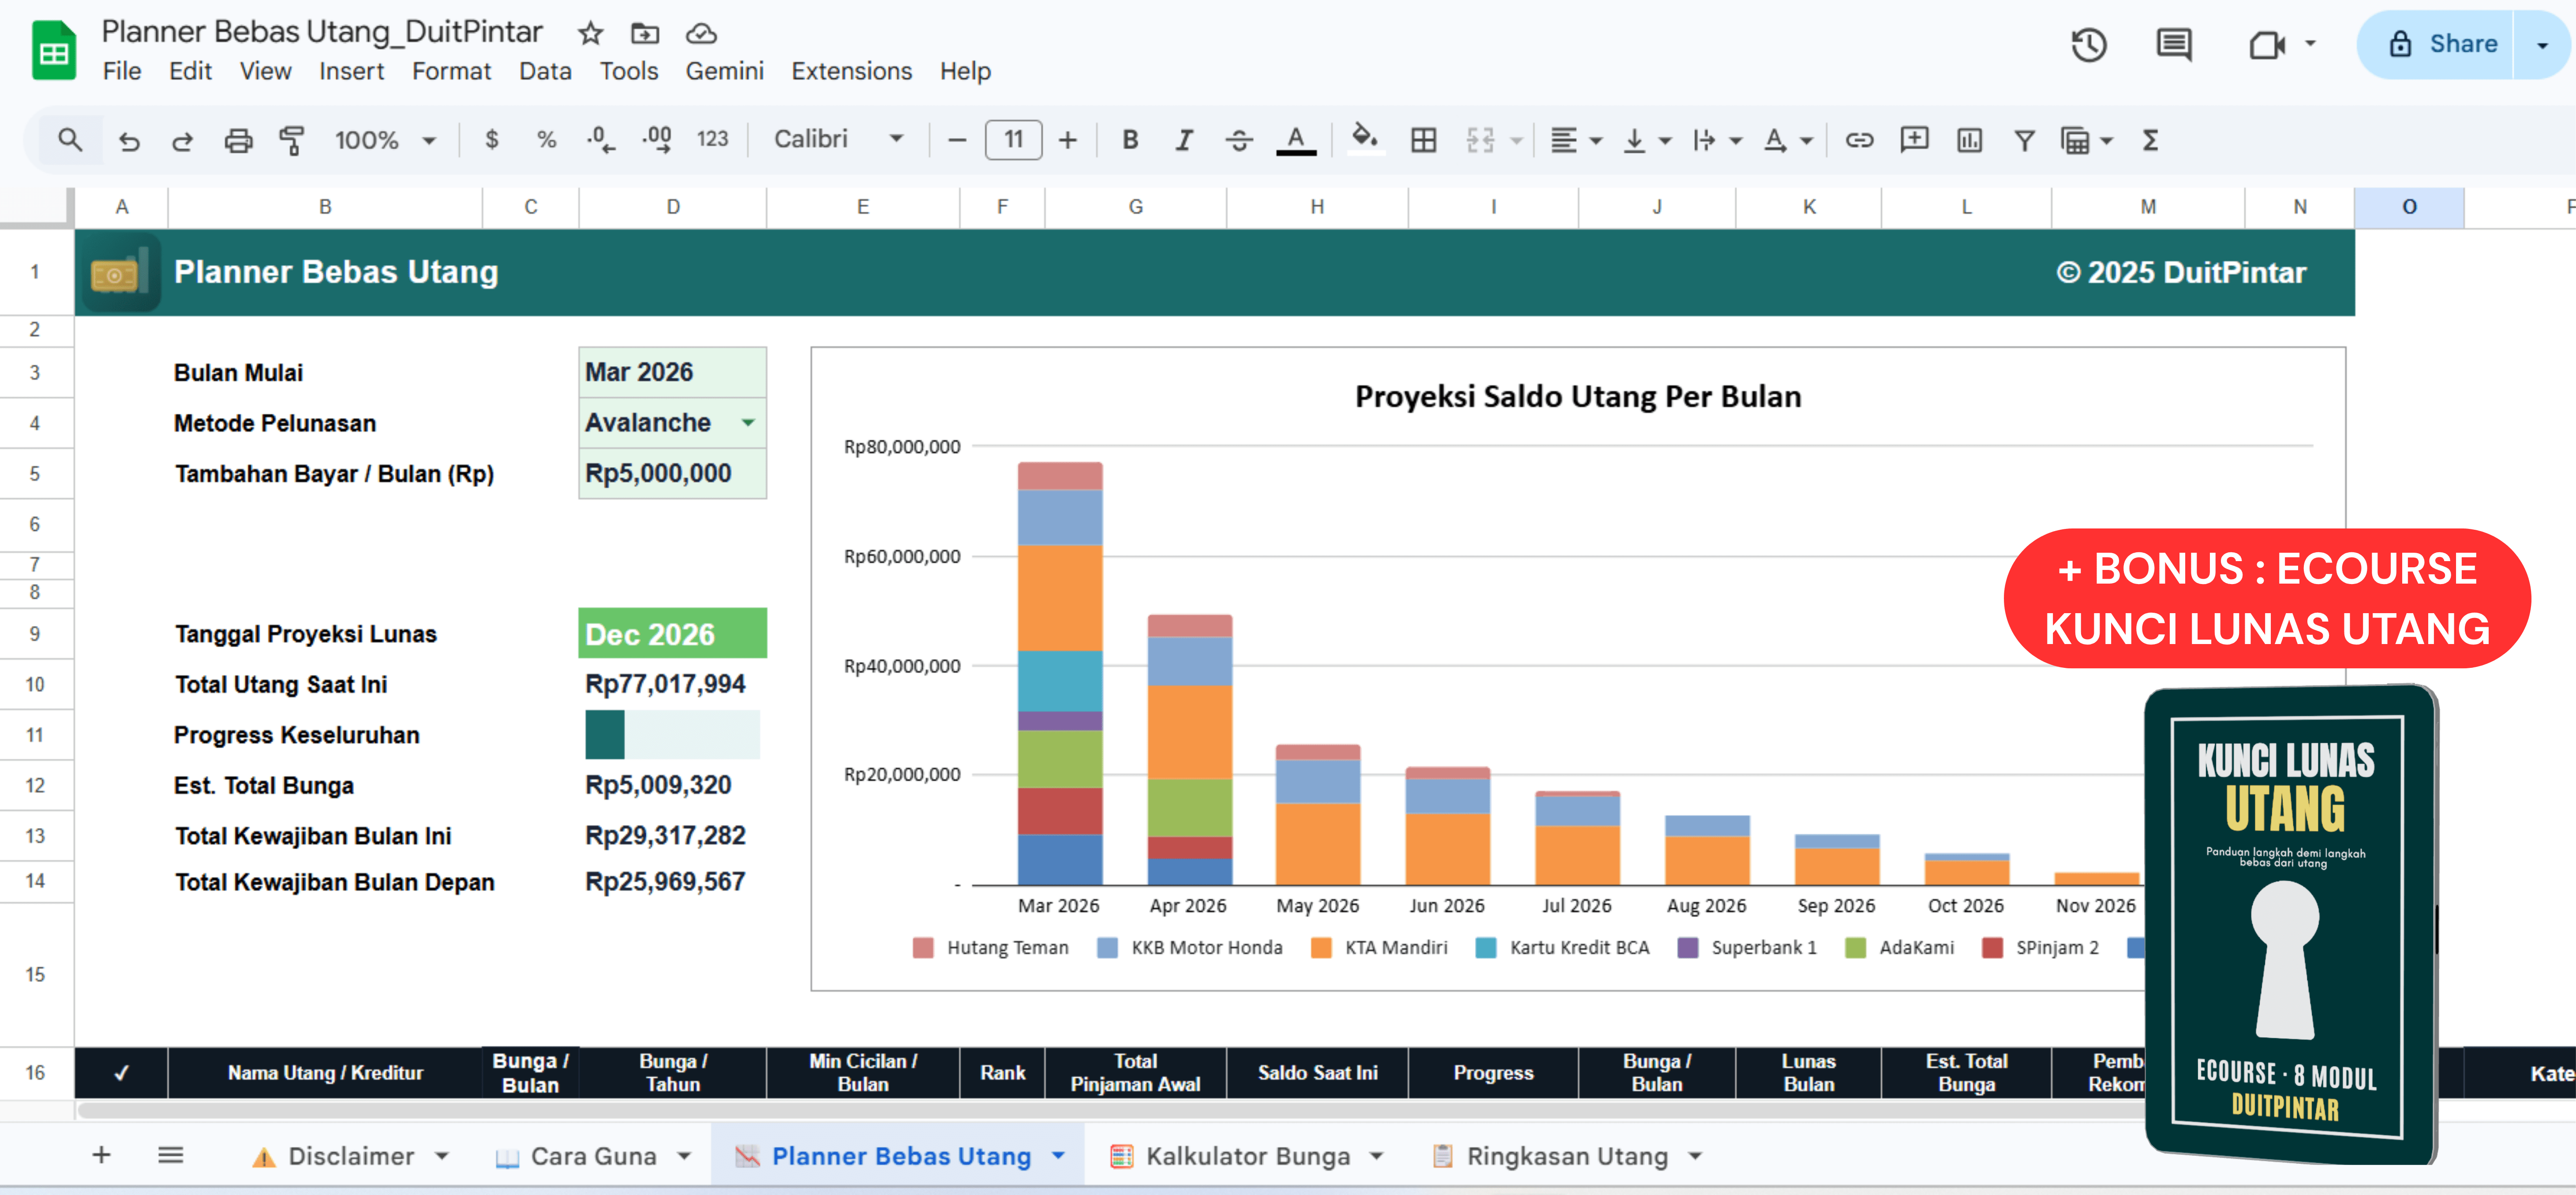This screenshot has width=2576, height=1195.
Task: Increase decimal places
Action: point(657,140)
